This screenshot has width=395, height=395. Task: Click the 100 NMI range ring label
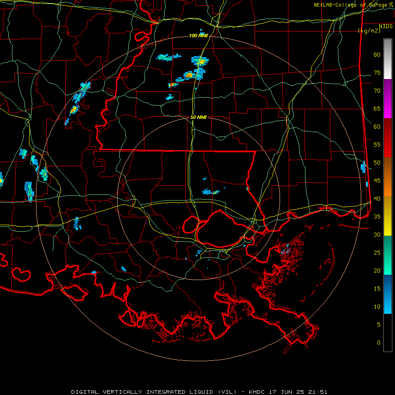pos(198,36)
